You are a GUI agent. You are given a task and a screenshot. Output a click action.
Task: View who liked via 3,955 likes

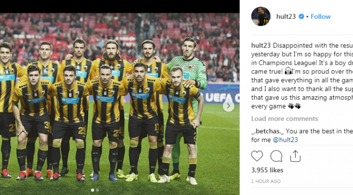[x=267, y=170]
